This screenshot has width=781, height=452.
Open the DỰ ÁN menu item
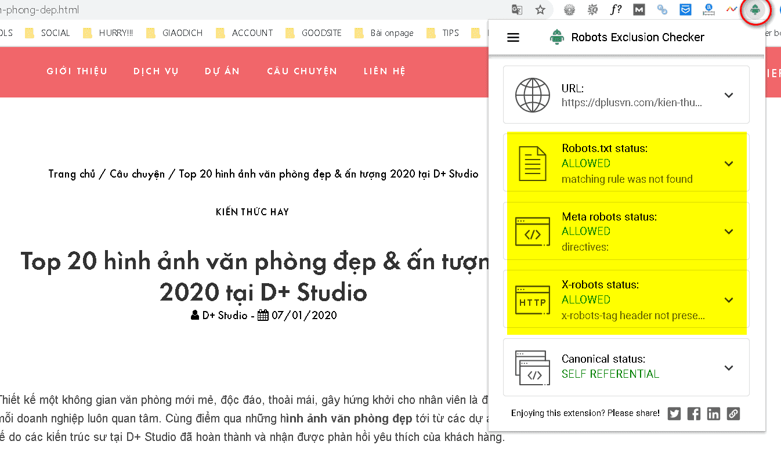pos(222,71)
